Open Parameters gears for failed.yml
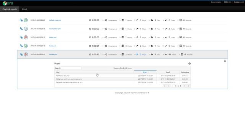The height and width of the screenshot is (138, 245). pyautogui.click(x=106, y=38)
